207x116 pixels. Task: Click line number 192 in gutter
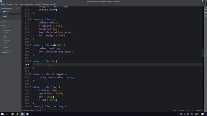point(27,77)
